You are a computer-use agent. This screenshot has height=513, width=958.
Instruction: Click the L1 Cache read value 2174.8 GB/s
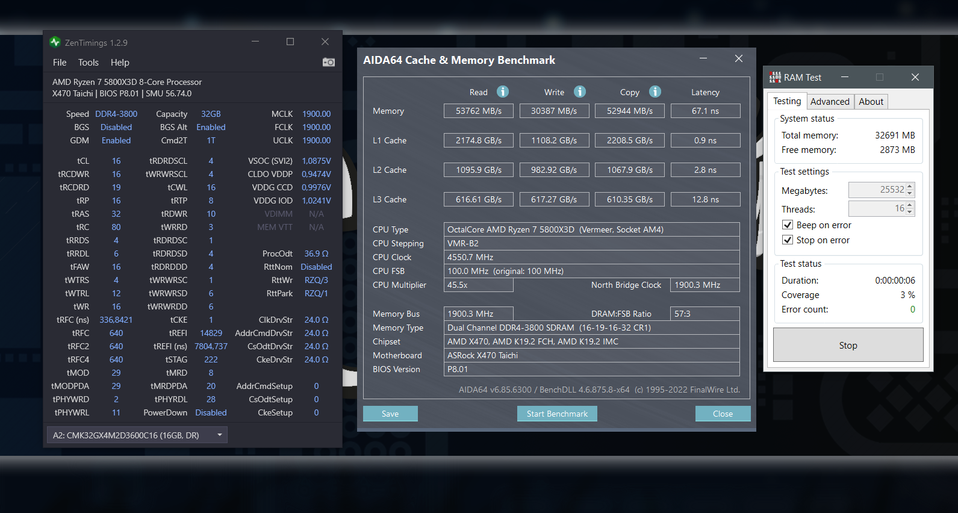(x=479, y=140)
